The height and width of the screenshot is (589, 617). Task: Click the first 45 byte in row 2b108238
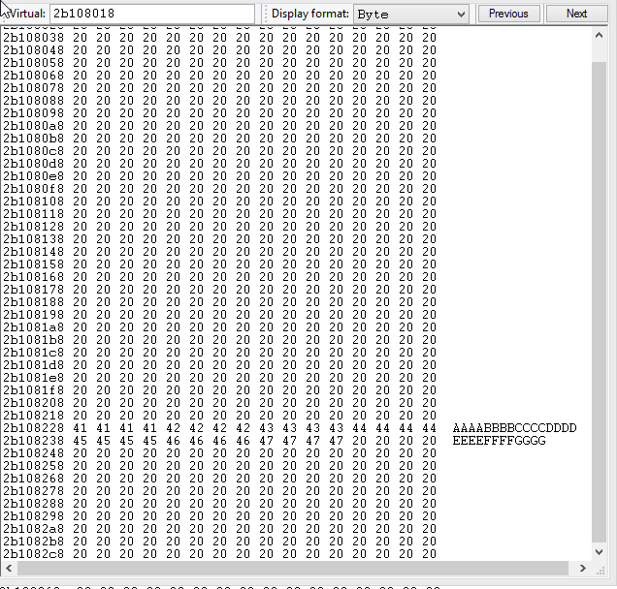pyautogui.click(x=80, y=441)
